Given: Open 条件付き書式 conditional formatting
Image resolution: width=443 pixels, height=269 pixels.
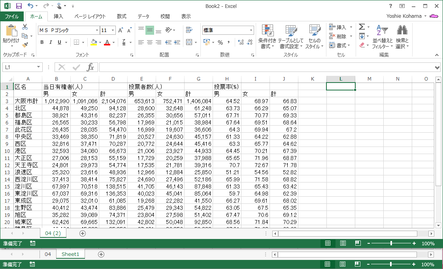Looking at the screenshot, I should tap(267, 37).
